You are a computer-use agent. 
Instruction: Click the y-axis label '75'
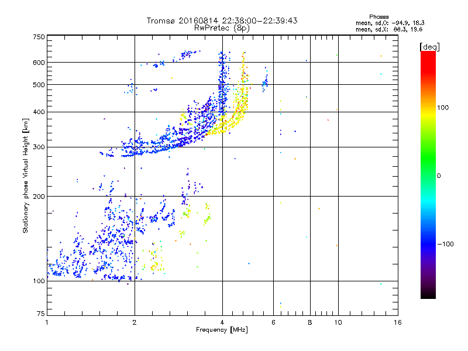pyautogui.click(x=41, y=314)
